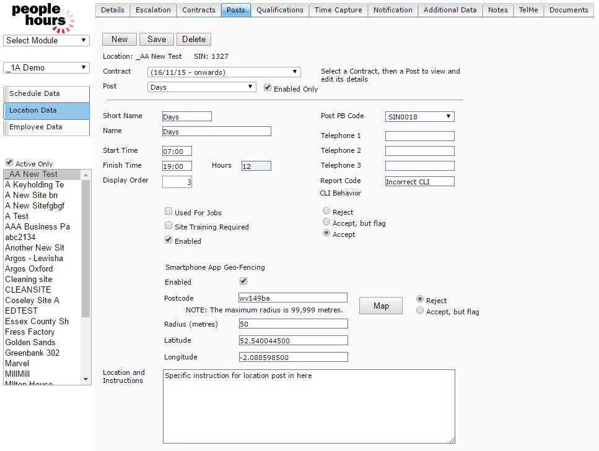
Task: Click into the Radius (metres) field
Action: [293, 324]
